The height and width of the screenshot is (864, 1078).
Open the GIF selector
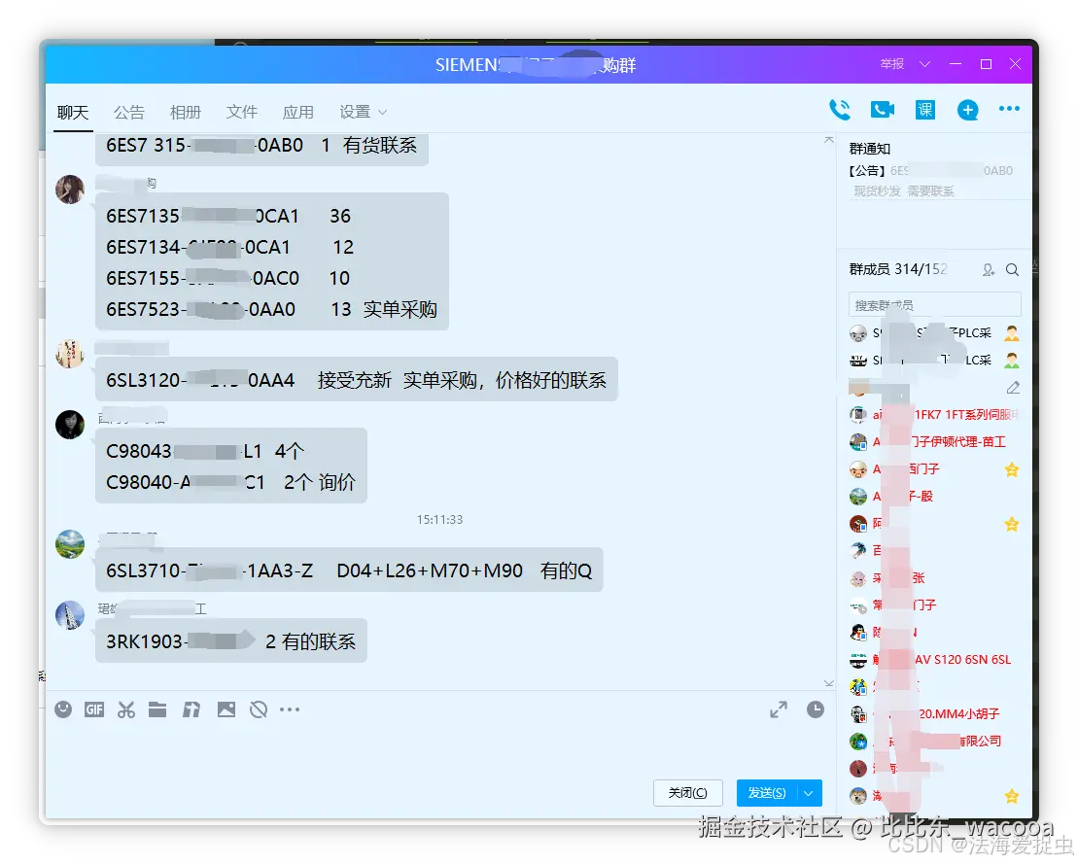94,709
